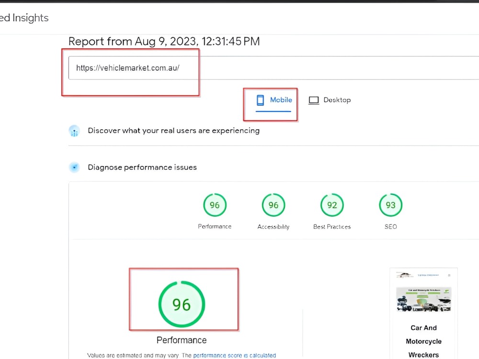The image size is (479, 359).
Task: Switch to the Desktop tab
Action: [x=330, y=100]
